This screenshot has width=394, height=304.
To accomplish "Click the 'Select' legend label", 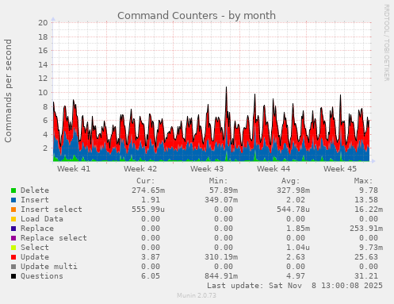I will tap(35, 248).
